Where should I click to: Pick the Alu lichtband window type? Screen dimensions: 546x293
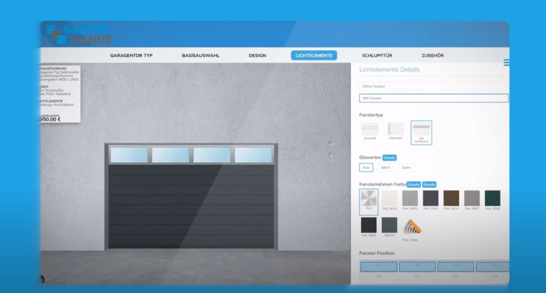[x=421, y=131]
